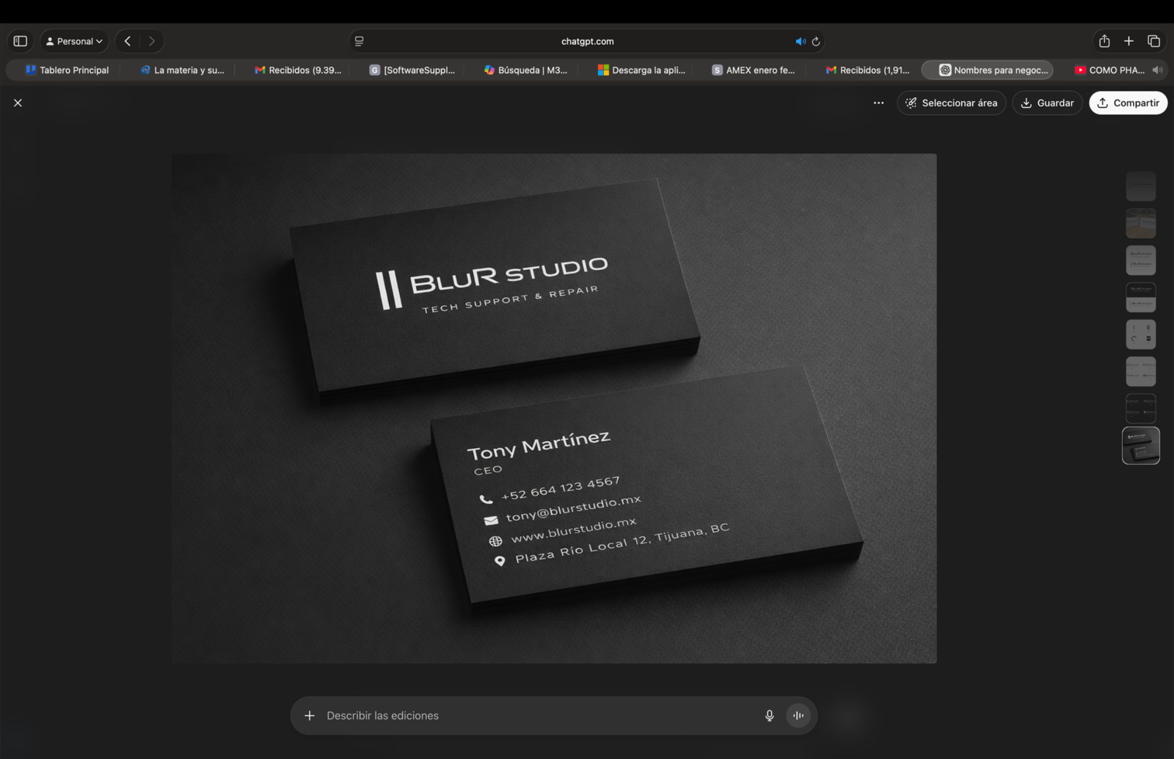The image size is (1174, 759).
Task: Reload the page with the refresh icon
Action: [815, 41]
